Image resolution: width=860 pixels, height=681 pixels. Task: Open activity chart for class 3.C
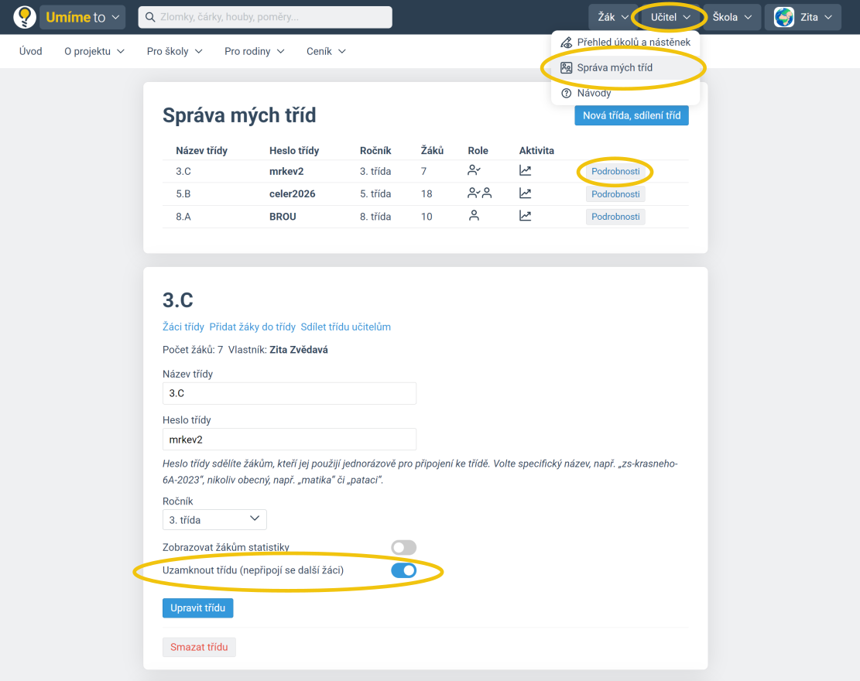(x=526, y=171)
